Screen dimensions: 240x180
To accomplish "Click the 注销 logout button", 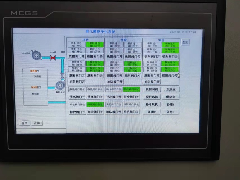I will point(37,123).
